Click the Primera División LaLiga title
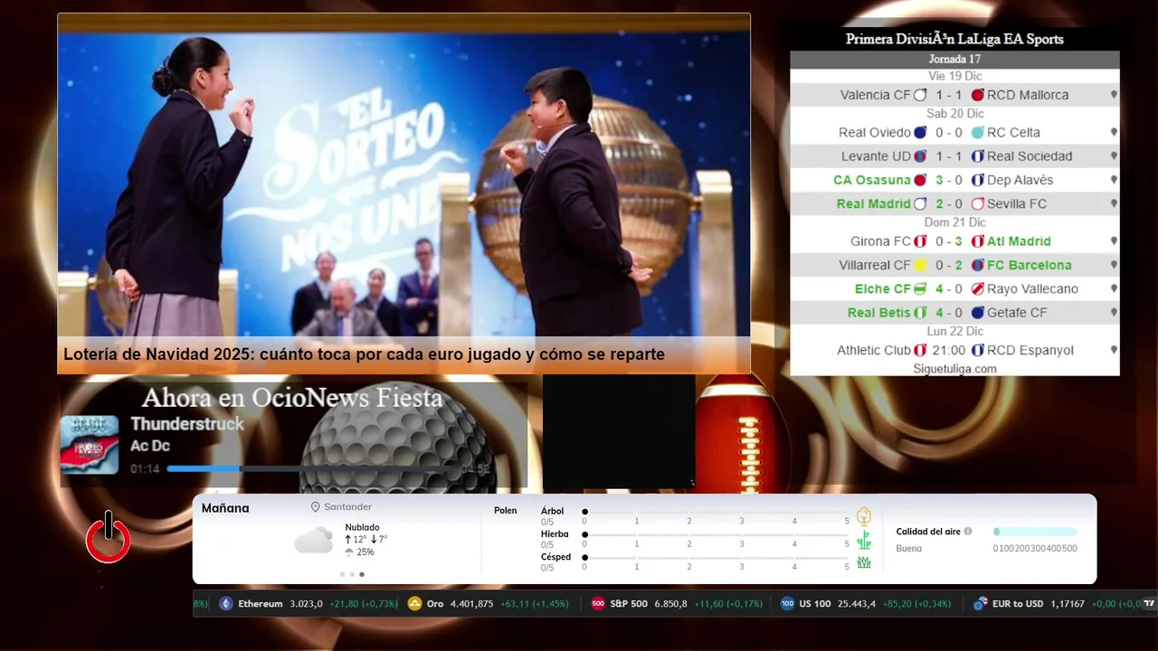 click(954, 39)
